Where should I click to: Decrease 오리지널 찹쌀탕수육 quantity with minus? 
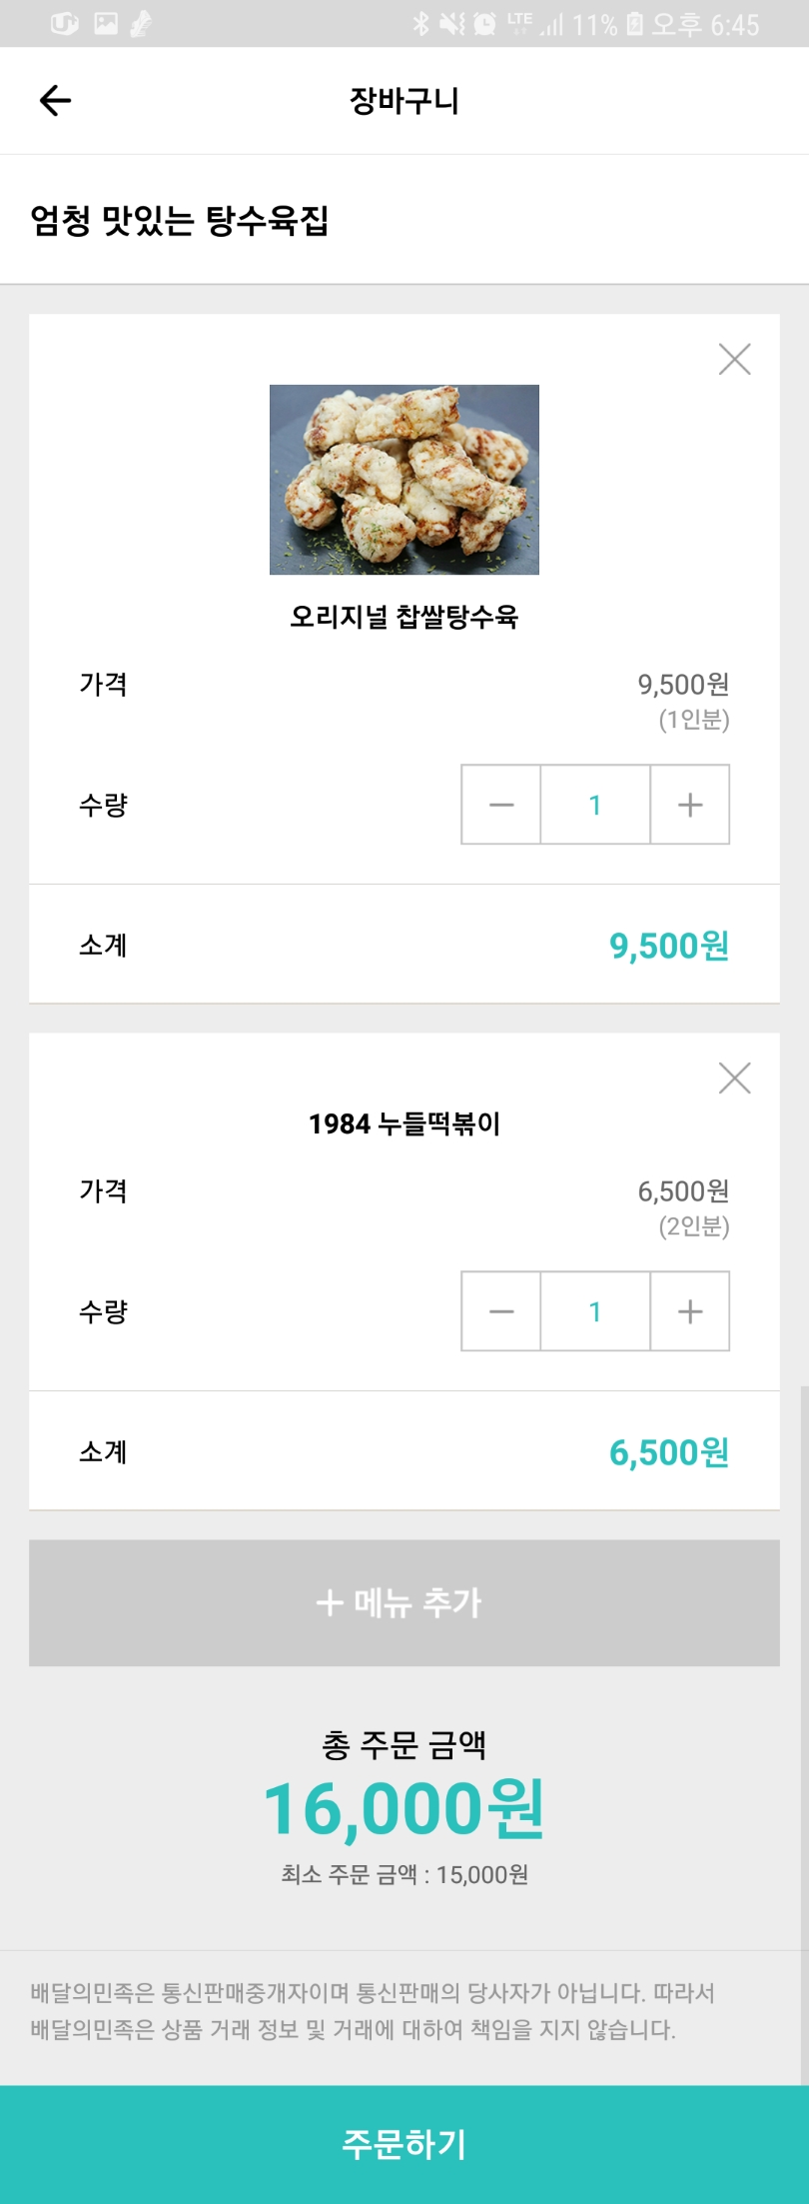[501, 805]
